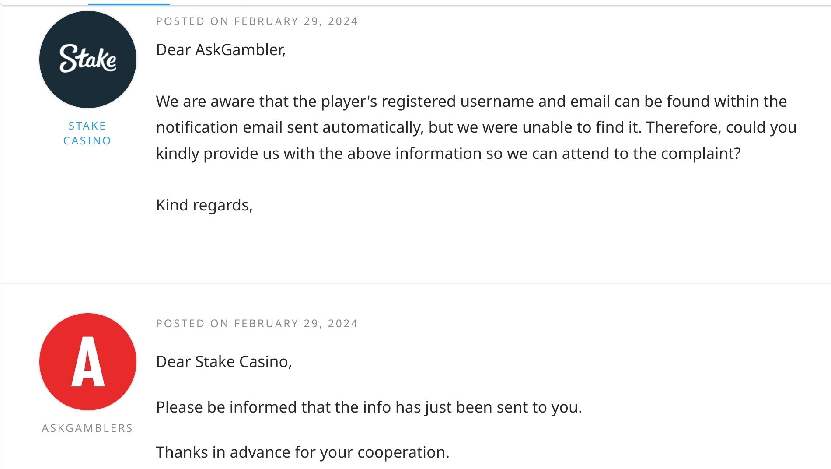
Task: Open the Stake logo avatar
Action: click(x=87, y=59)
